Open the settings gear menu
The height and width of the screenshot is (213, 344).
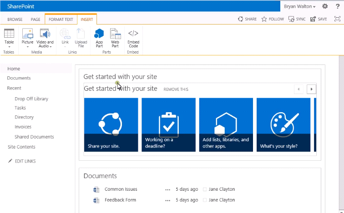[325, 6]
